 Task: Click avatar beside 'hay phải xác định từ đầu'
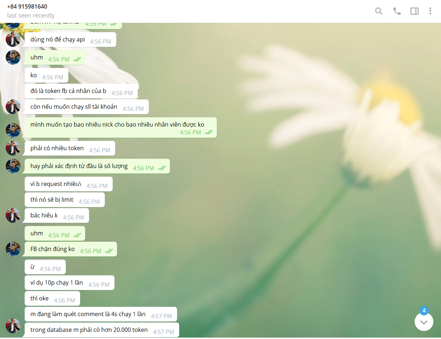[x=13, y=166]
